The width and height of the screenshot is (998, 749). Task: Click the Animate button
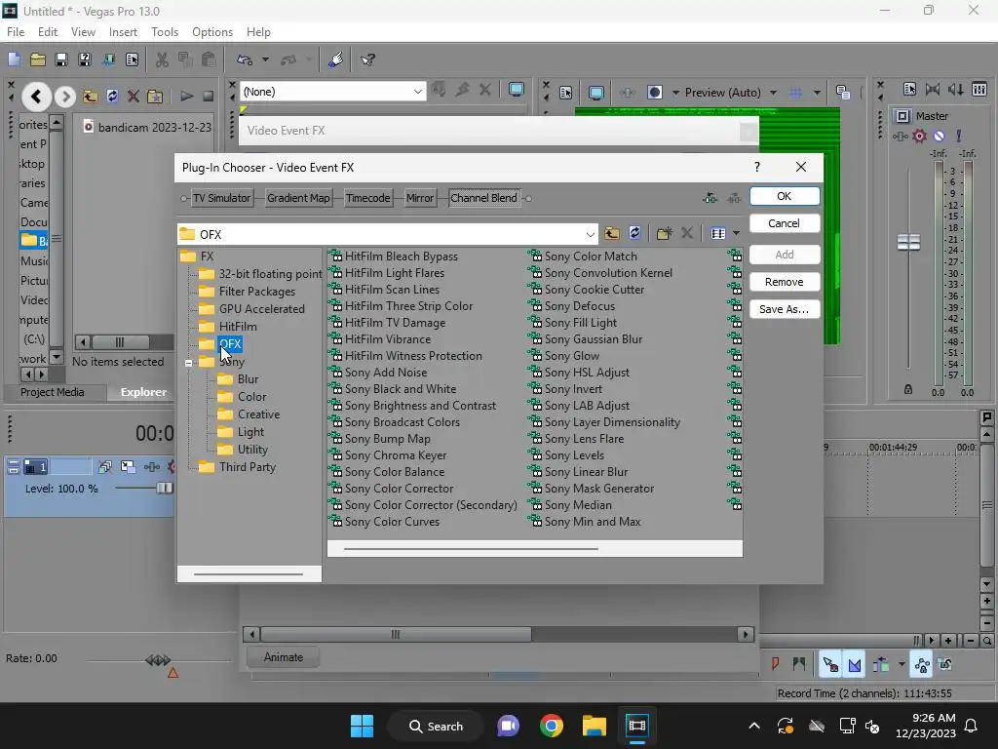pos(284,657)
